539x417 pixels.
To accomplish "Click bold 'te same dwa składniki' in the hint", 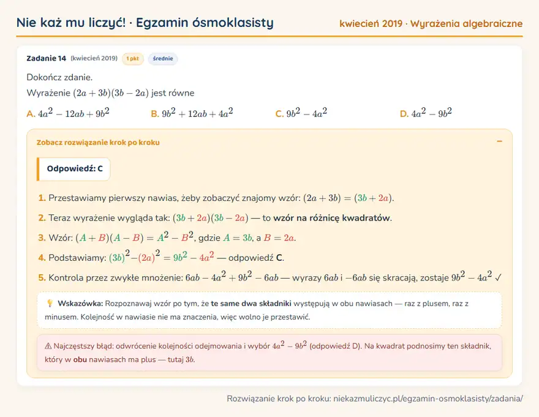I will (x=251, y=304).
